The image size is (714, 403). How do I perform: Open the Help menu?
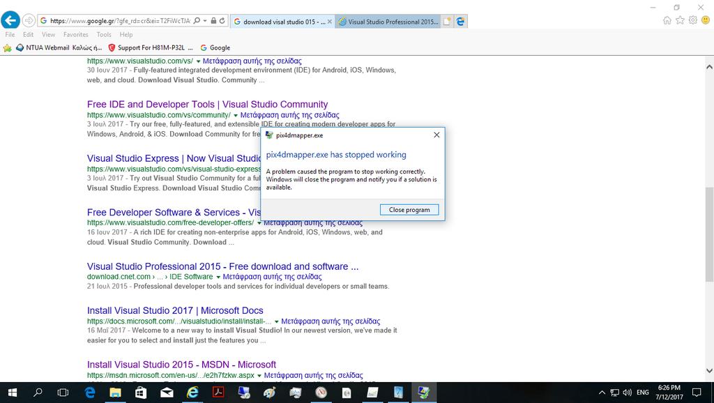click(126, 35)
